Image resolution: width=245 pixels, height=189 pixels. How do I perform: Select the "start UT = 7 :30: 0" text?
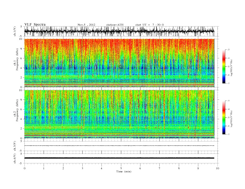pos(149,25)
